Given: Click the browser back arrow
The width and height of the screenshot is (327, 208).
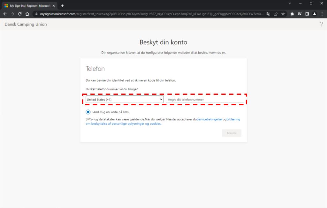Looking at the screenshot, I should point(5,14).
